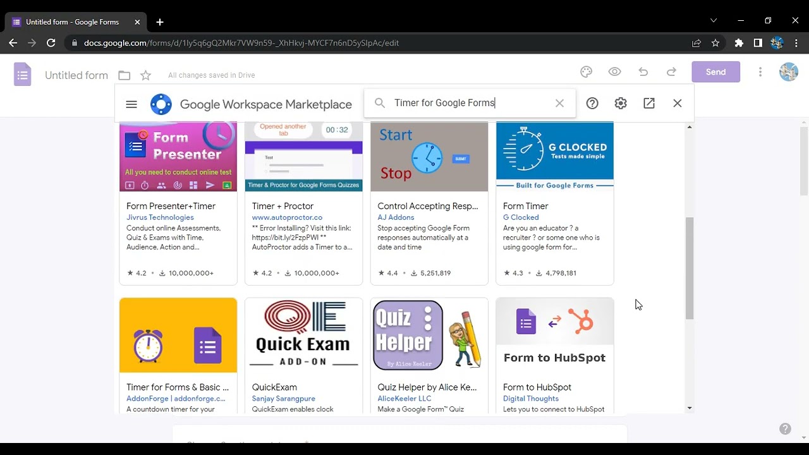Click the Timer + Proctor title
Screen dimensions: 809x455
[283, 206]
